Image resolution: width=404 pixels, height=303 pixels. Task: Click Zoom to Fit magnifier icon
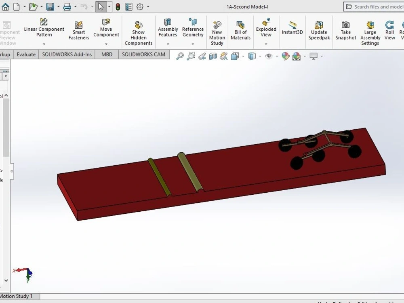pos(180,56)
